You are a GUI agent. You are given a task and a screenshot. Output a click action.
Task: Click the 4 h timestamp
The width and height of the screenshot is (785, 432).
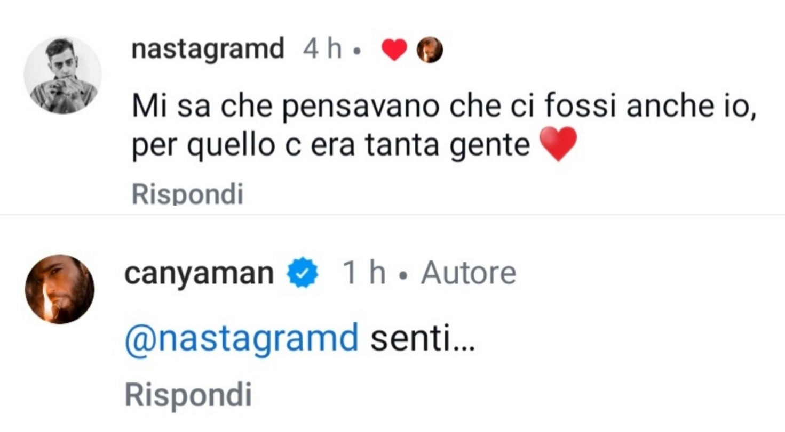click(322, 50)
